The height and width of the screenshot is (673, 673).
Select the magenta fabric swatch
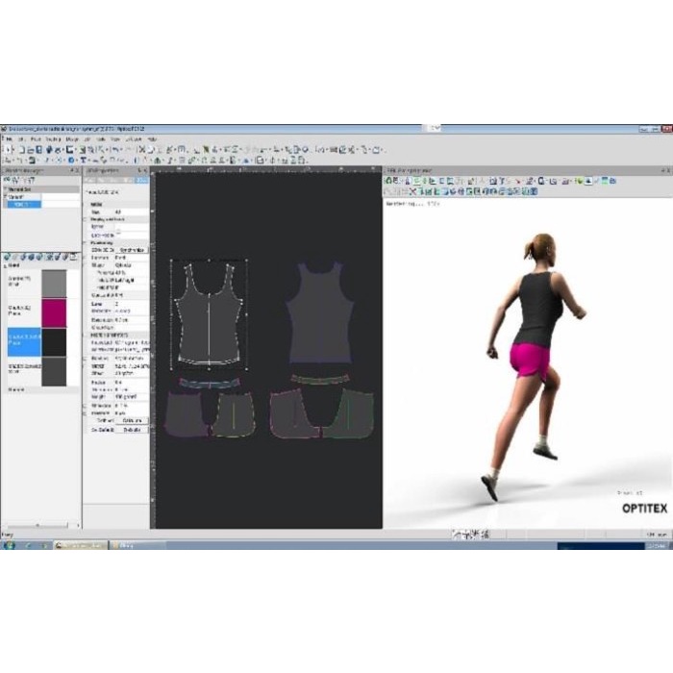point(54,312)
